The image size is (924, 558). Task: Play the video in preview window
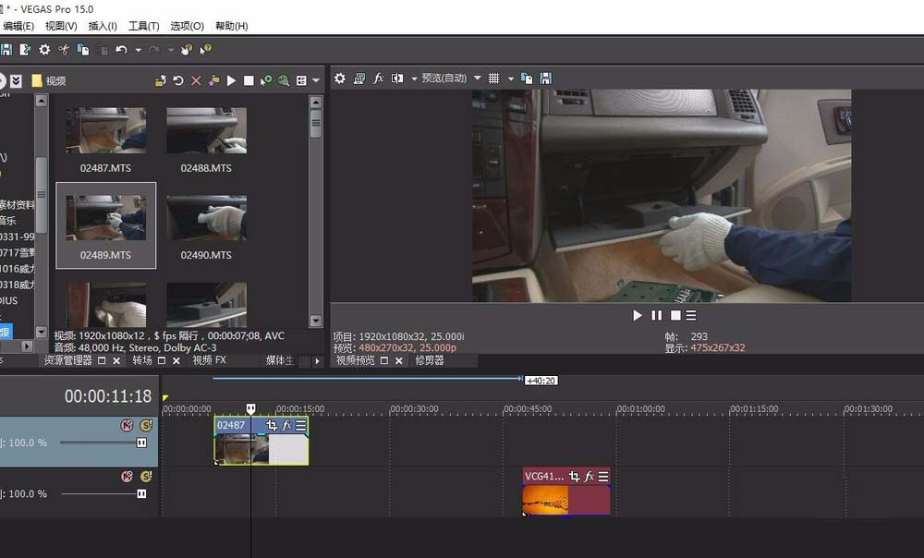[637, 315]
